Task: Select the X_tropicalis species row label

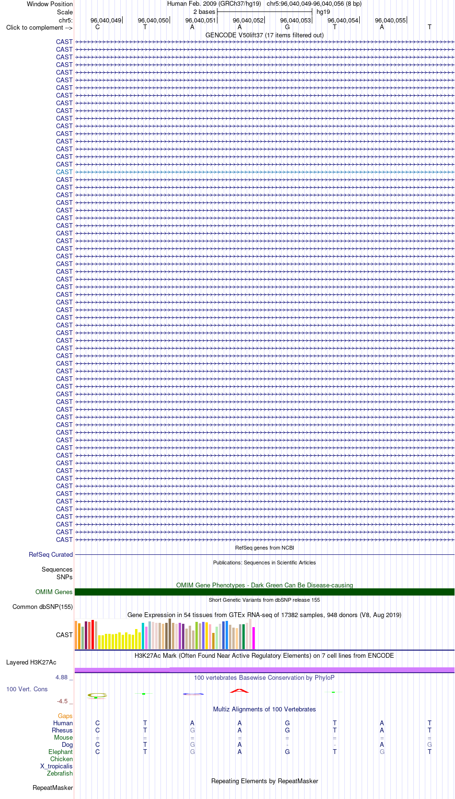Action: [x=57, y=766]
